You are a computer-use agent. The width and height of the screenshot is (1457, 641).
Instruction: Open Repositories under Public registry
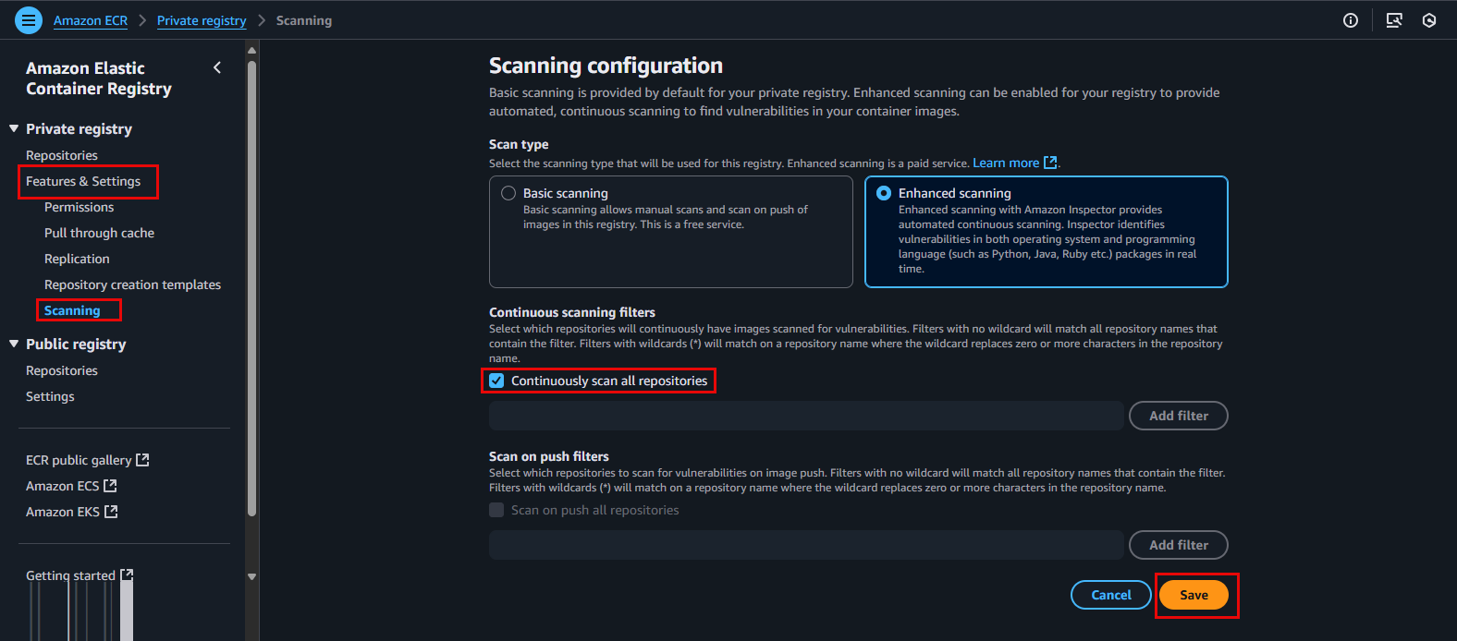tap(62, 370)
